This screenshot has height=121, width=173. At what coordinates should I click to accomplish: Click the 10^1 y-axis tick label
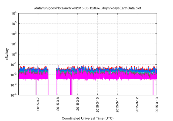(14, 44)
